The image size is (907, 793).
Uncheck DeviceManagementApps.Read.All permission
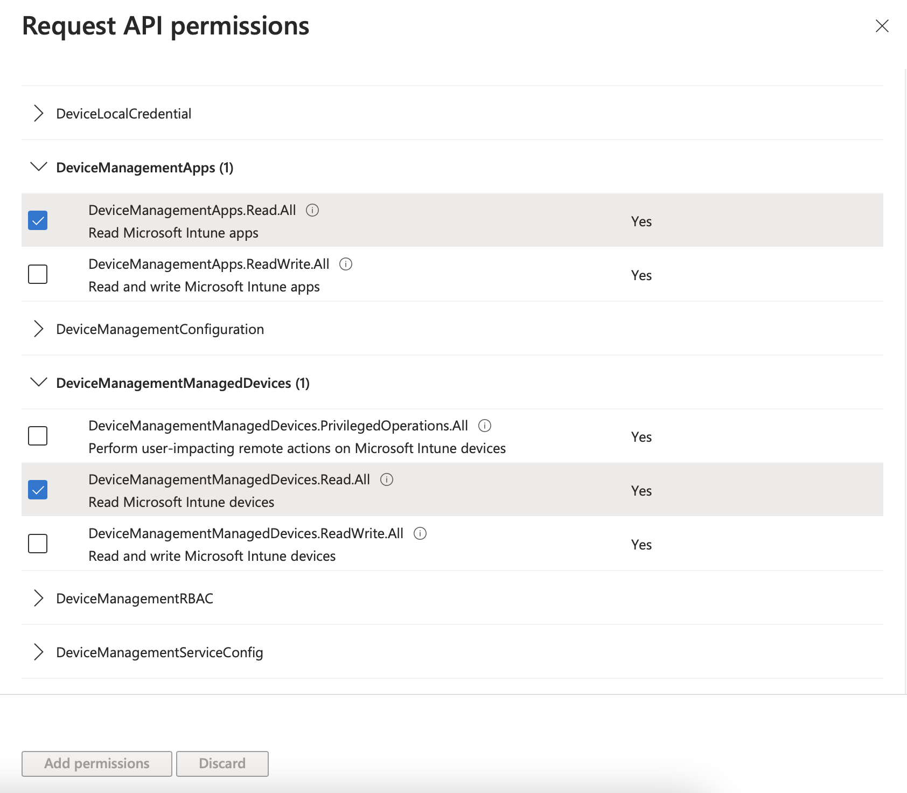(x=38, y=220)
